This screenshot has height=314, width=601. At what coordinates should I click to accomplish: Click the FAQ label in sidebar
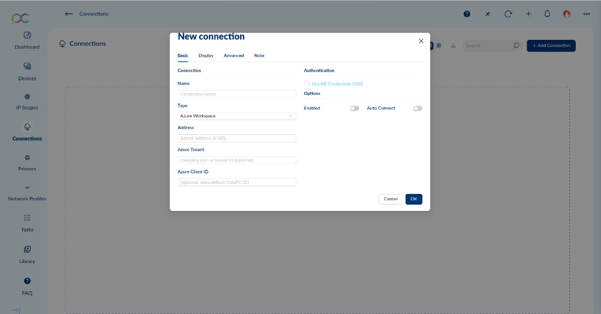(x=27, y=293)
